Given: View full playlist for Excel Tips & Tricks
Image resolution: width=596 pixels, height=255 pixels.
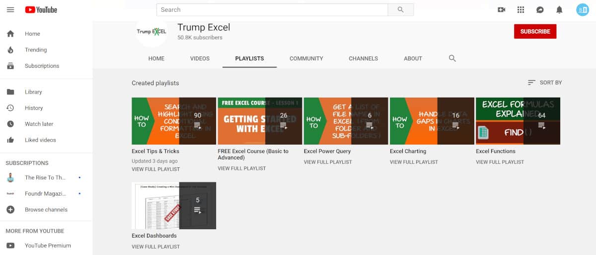Looking at the screenshot, I should click(x=155, y=169).
